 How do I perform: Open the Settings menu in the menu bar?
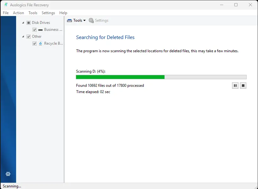tap(48, 13)
